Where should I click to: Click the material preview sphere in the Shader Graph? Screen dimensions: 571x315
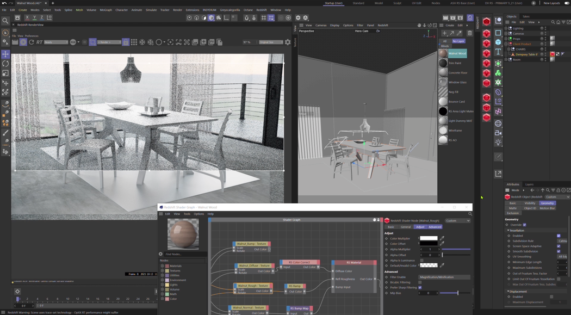pyautogui.click(x=183, y=234)
